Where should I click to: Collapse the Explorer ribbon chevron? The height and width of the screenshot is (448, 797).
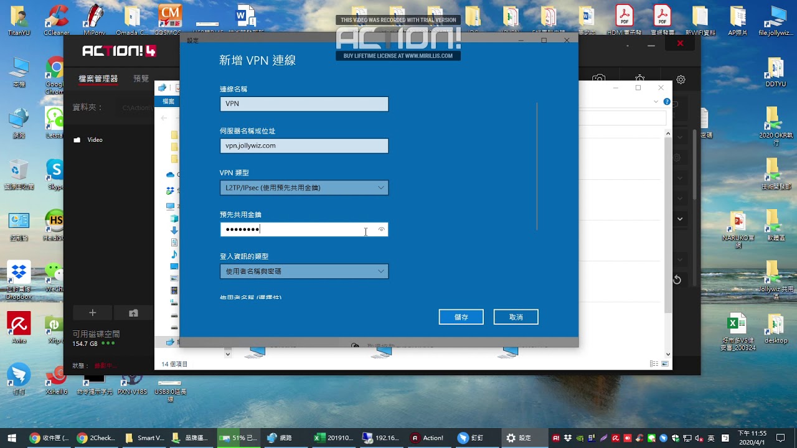point(656,101)
